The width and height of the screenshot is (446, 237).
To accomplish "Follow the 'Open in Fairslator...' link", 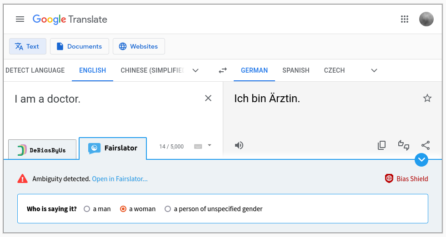I will [120, 179].
